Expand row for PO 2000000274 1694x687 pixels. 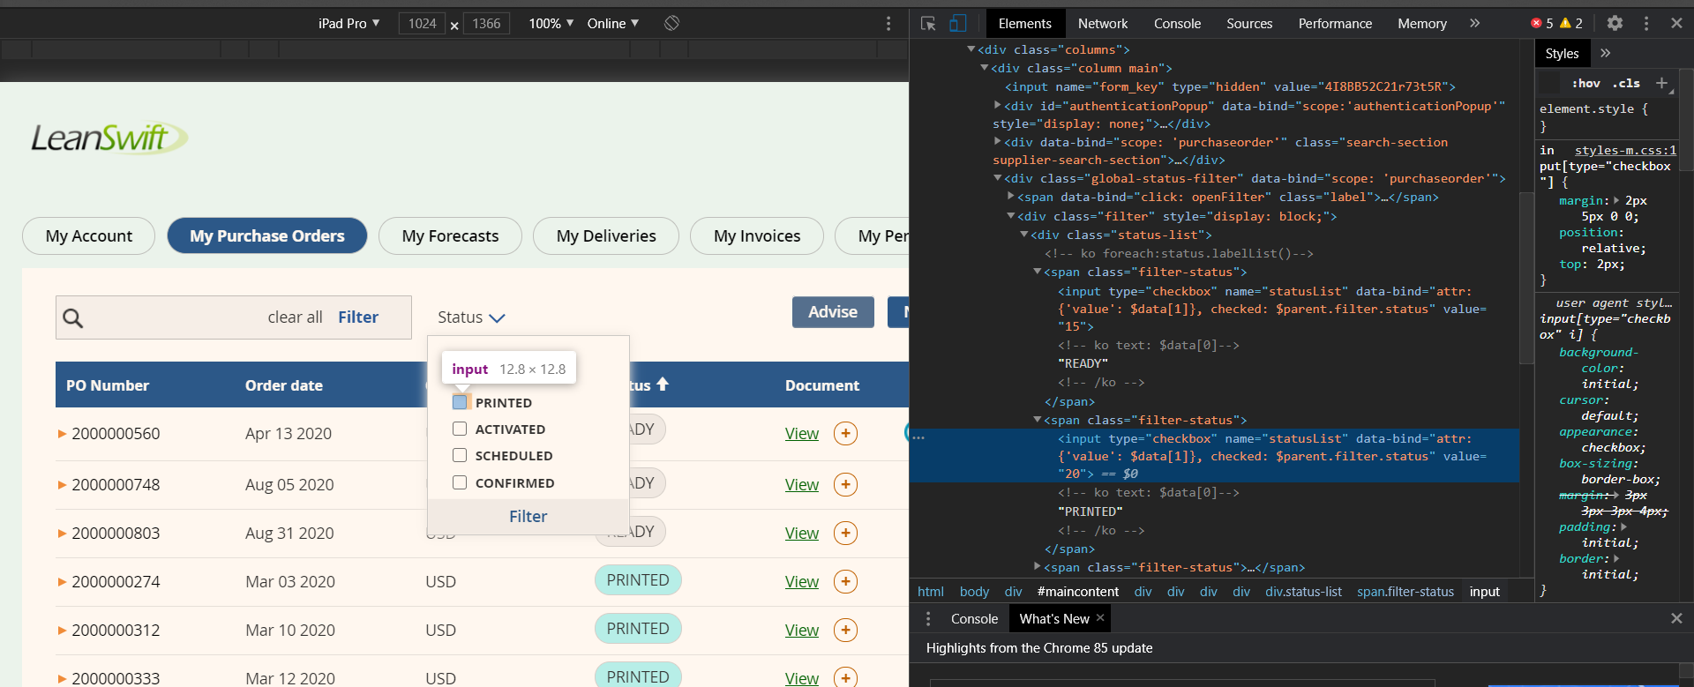[62, 582]
